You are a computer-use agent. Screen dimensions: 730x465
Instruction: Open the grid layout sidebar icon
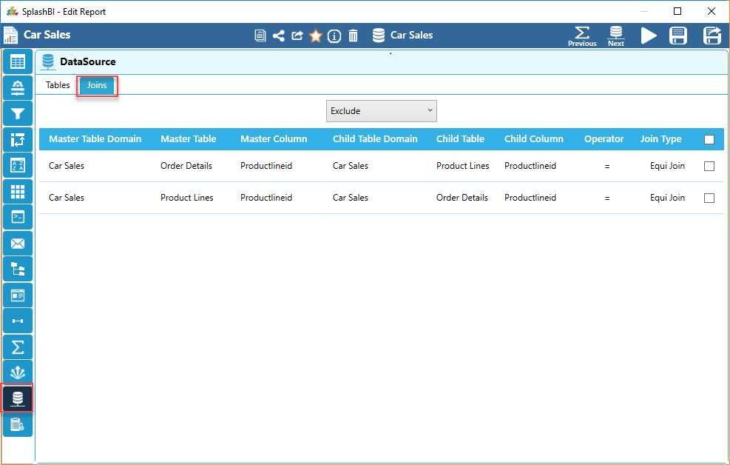tap(18, 192)
